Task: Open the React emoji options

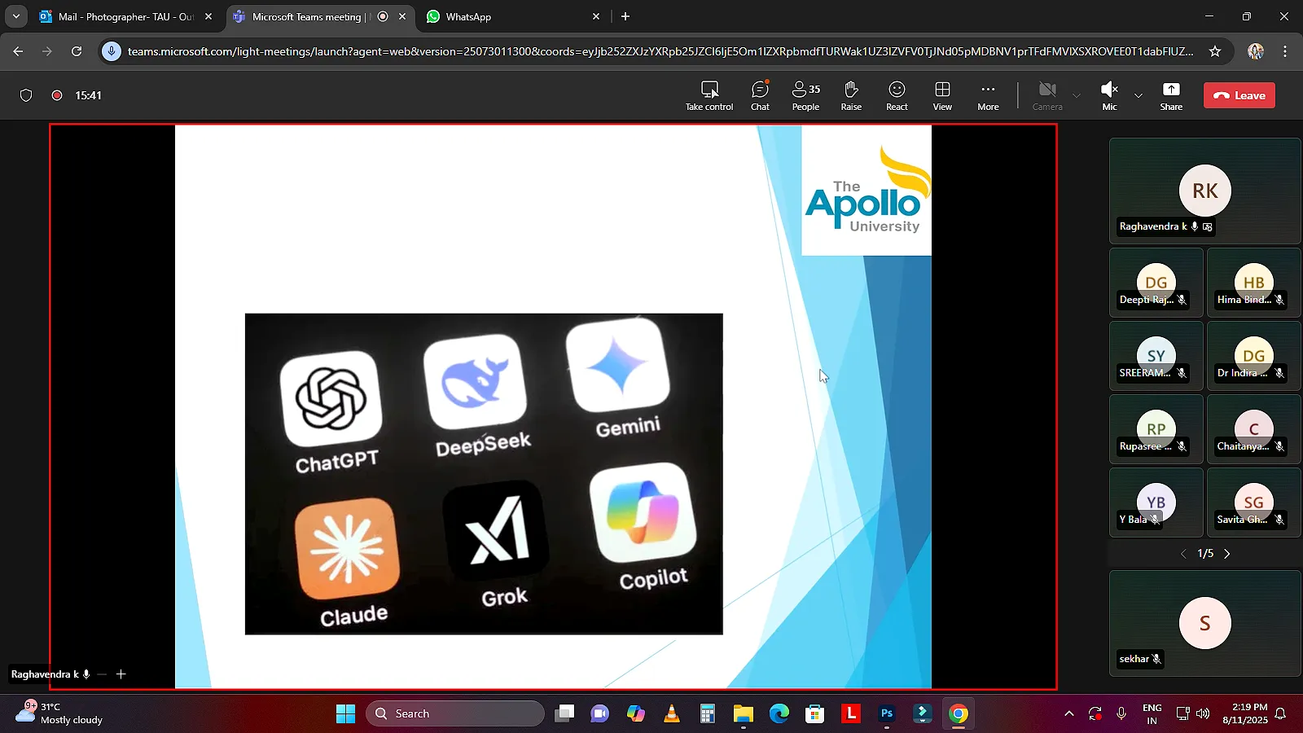Action: 897,95
